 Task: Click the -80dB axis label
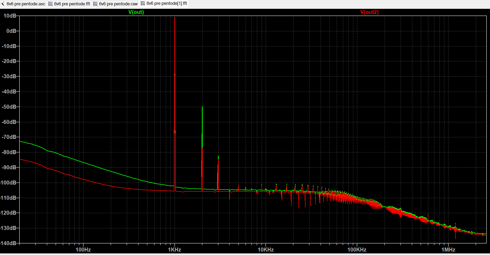point(9,152)
